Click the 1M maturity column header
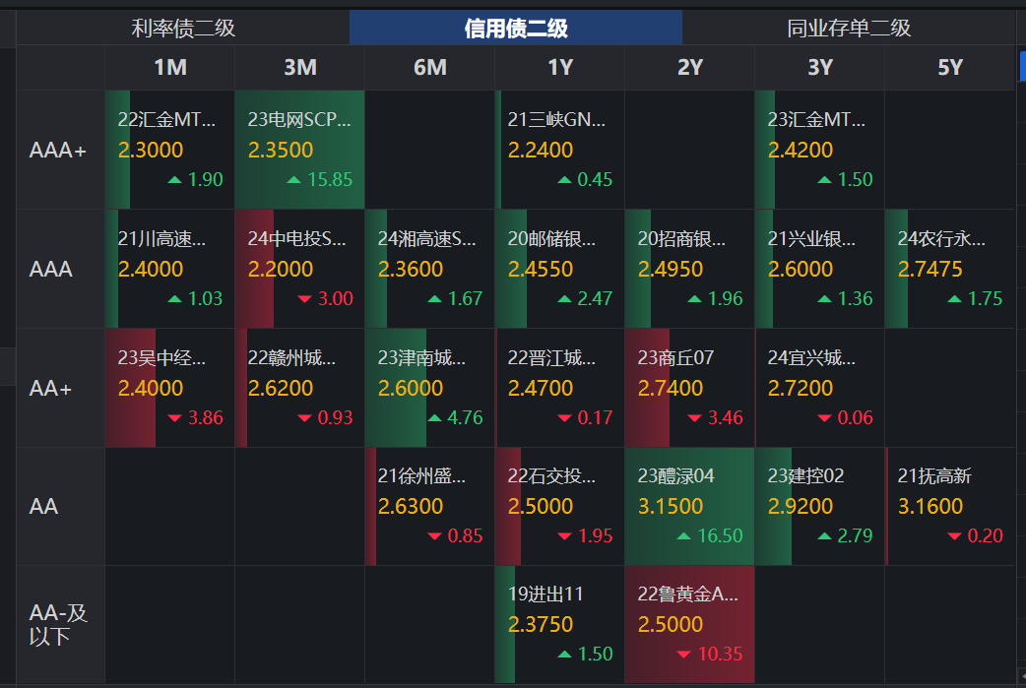The height and width of the screenshot is (688, 1026). point(168,68)
